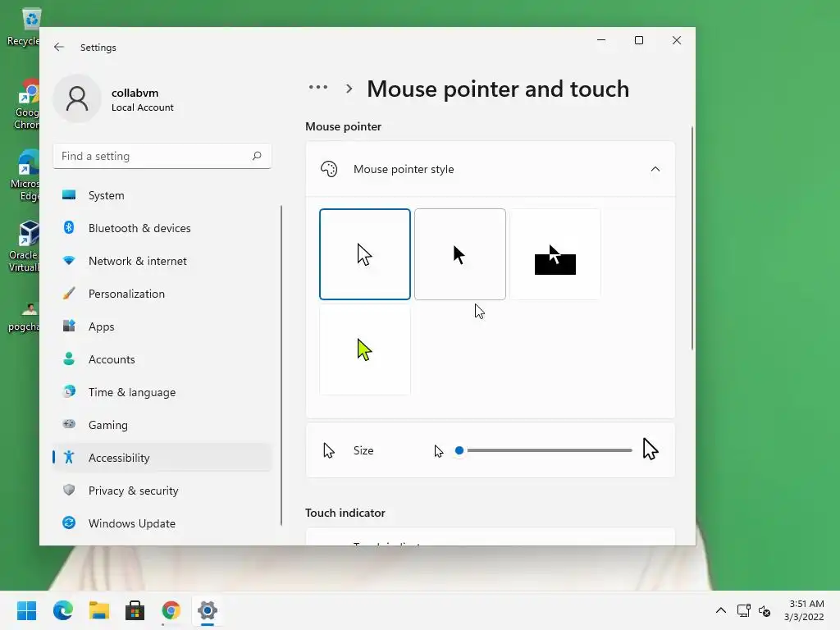Click the back arrow in Settings
Image resolution: width=840 pixels, height=630 pixels.
59,47
